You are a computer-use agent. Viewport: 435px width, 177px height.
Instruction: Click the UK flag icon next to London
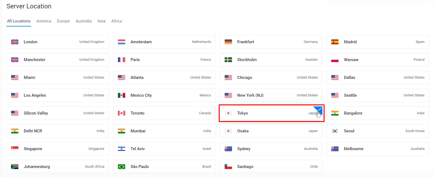click(x=15, y=42)
